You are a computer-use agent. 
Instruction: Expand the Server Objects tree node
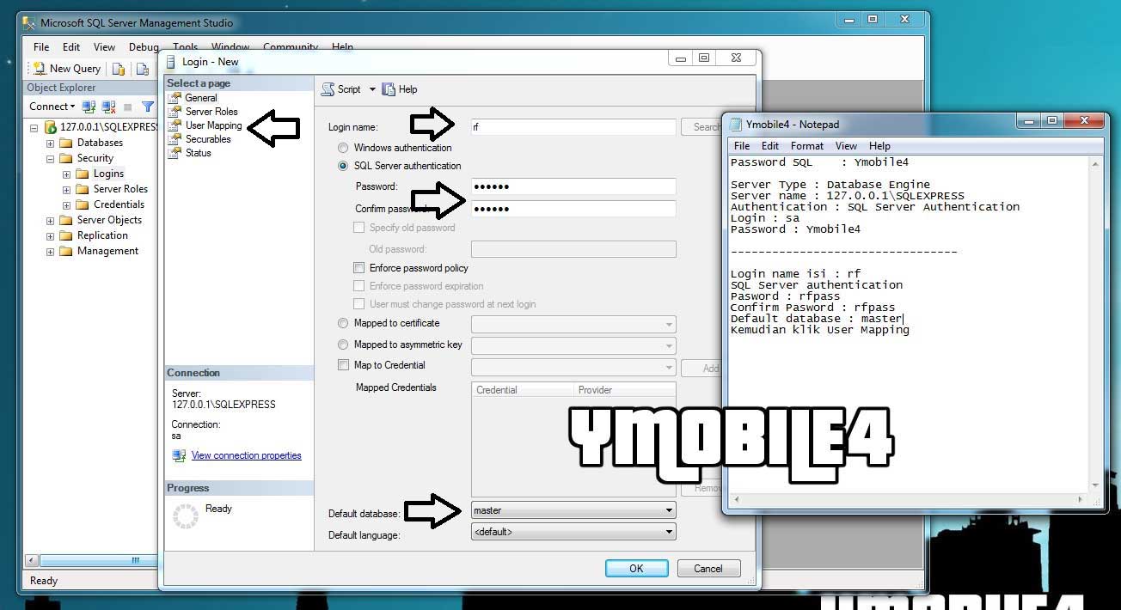click(50, 220)
